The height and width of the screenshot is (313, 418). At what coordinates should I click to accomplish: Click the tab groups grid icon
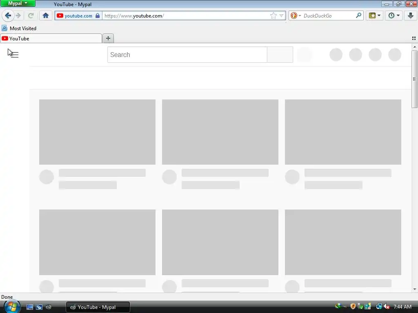coord(414,39)
